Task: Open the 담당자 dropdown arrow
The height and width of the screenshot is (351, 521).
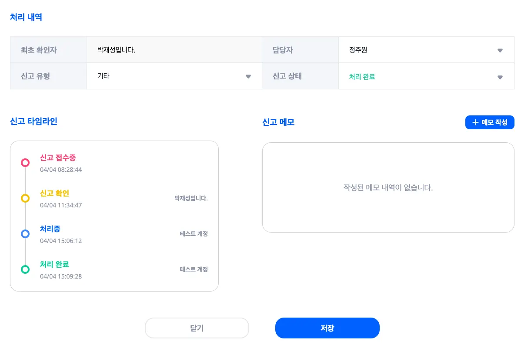Action: coord(500,50)
